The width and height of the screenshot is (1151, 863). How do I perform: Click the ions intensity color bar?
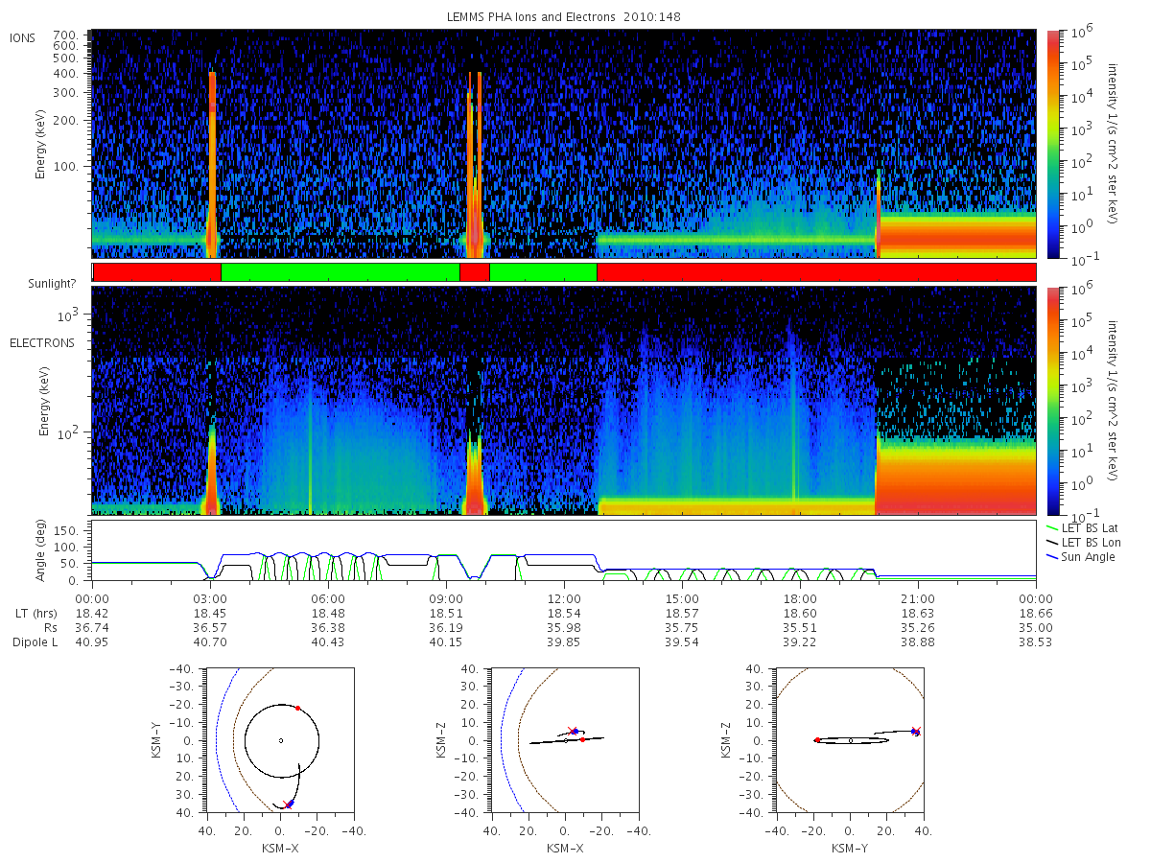coord(1053,144)
